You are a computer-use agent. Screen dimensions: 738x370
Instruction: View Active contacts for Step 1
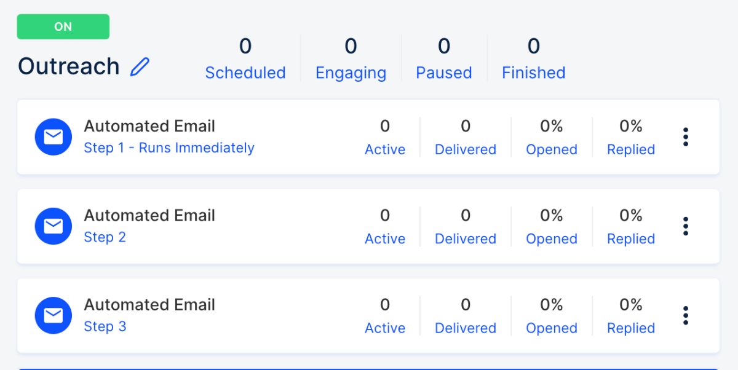(385, 149)
